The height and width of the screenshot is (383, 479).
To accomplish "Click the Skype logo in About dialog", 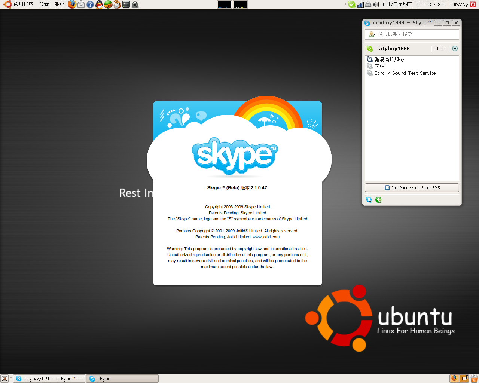I will 235,156.
